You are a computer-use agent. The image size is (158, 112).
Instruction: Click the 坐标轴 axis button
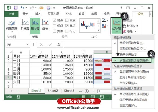pos(117,26)
